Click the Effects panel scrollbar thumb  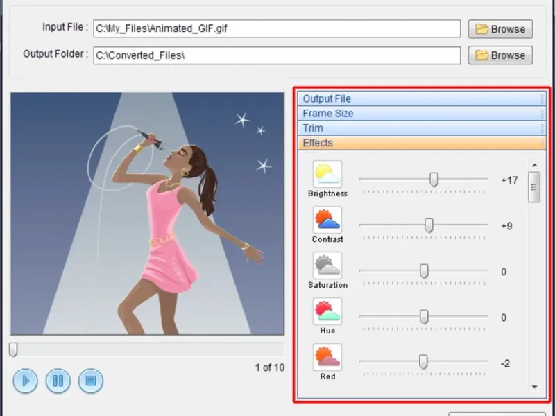point(534,187)
